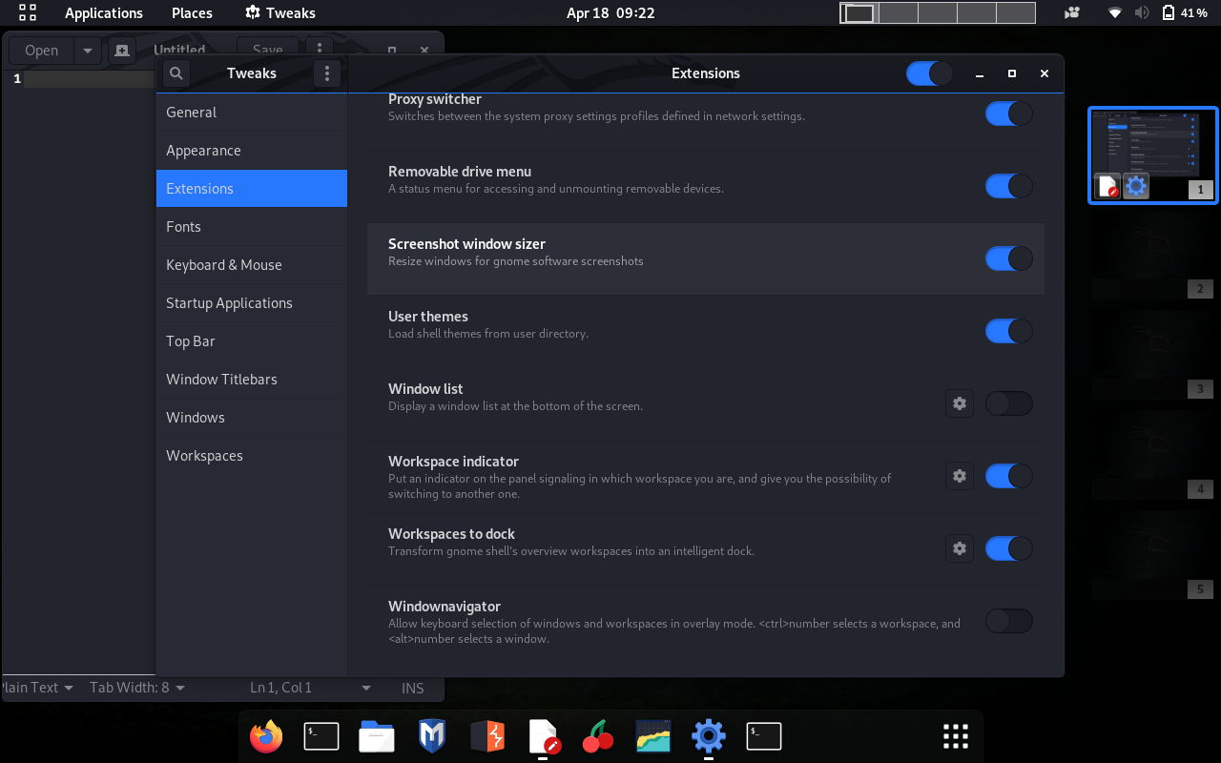The image size is (1221, 763).
Task: Enable the Window list extension
Action: (1008, 403)
